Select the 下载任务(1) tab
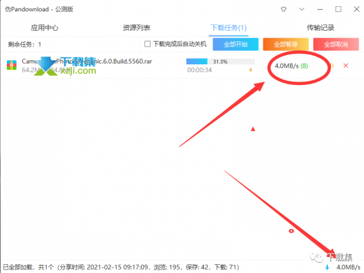This screenshot has width=364, height=273. pos(229,28)
